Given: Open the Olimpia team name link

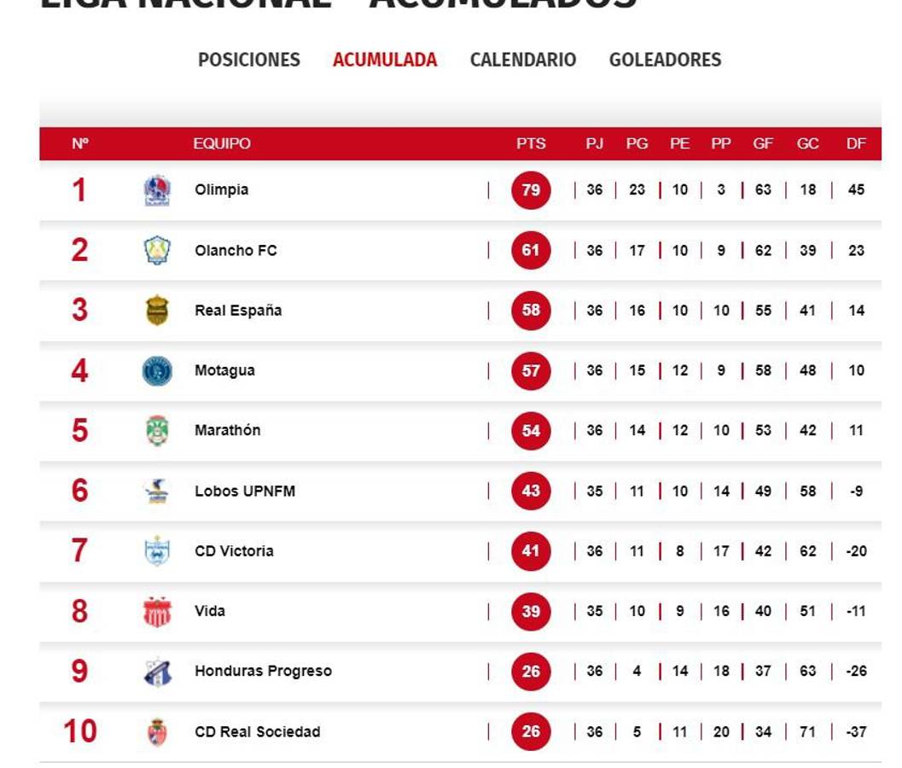Looking at the screenshot, I should pos(222,190).
